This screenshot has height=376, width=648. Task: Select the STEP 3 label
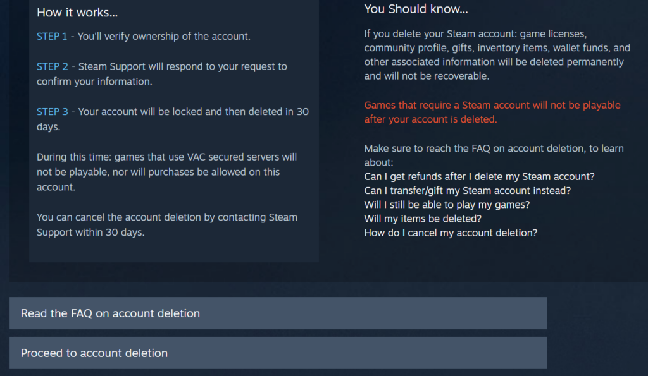click(x=52, y=111)
